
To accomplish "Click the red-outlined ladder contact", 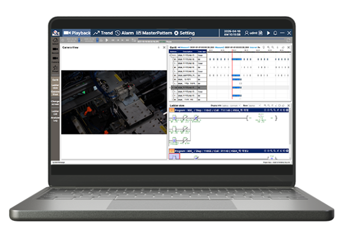I will (x=175, y=157).
